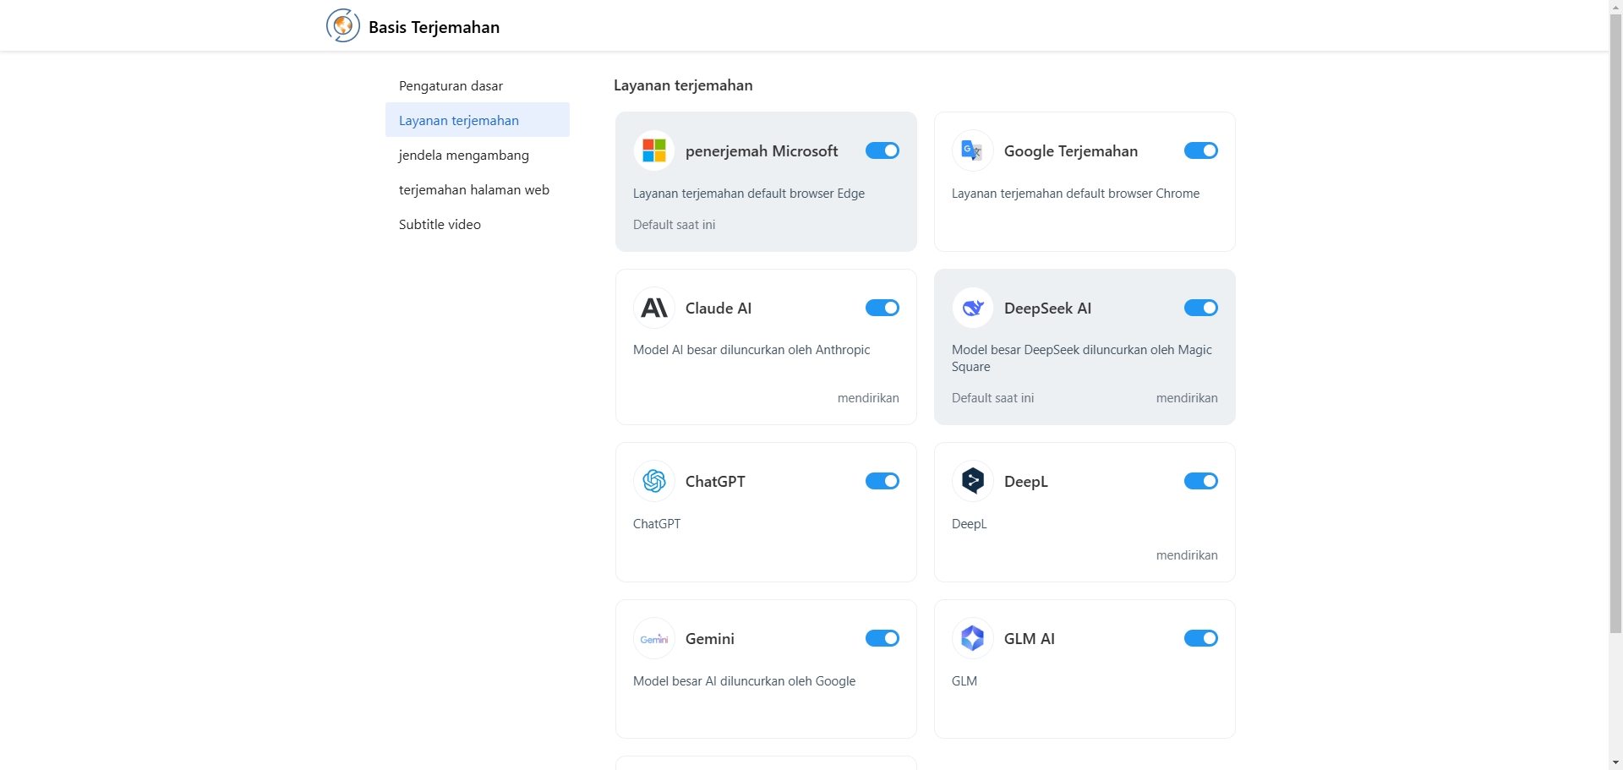Click the page vertical scrollbar
1623x770 pixels.
click(x=1615, y=325)
